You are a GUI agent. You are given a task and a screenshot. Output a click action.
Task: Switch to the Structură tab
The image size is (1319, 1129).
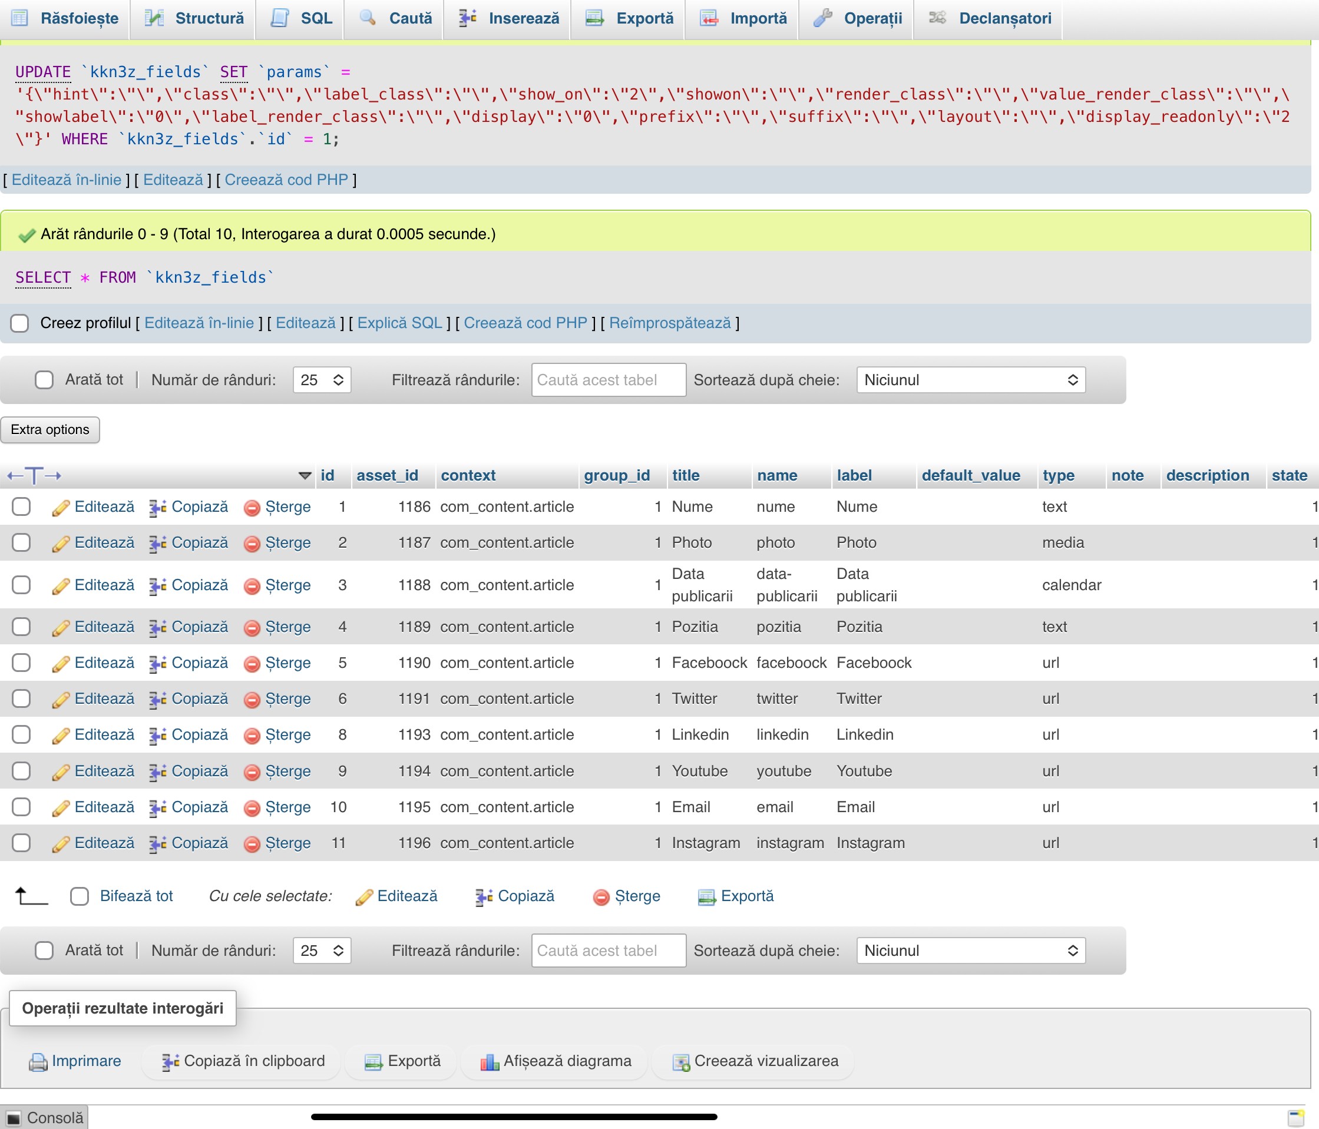click(194, 18)
